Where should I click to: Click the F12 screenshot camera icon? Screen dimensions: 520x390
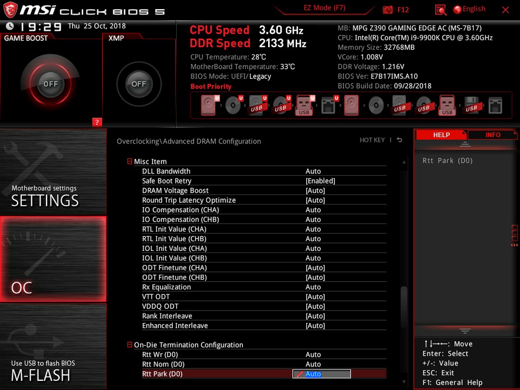pos(387,10)
